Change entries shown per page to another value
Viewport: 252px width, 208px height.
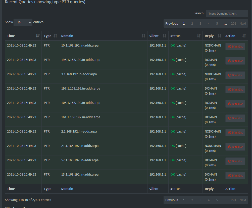23,22
